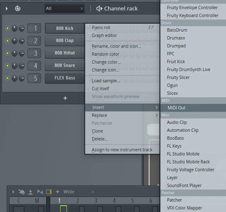Open mixer options menu arrow
The height and width of the screenshot is (212, 226).
[x=13, y=192]
